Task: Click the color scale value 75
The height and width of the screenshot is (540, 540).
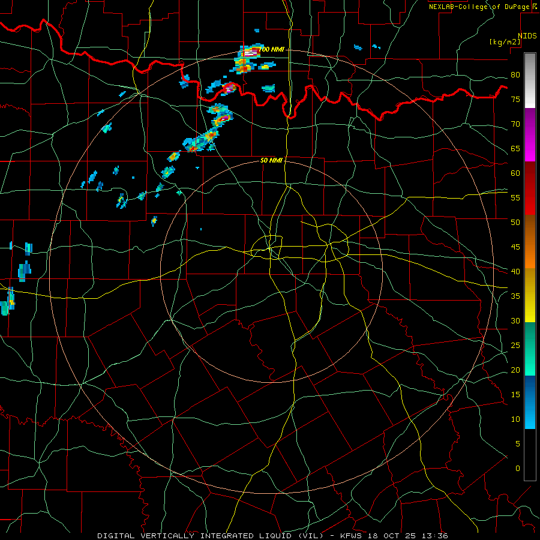Action: pyautogui.click(x=515, y=99)
